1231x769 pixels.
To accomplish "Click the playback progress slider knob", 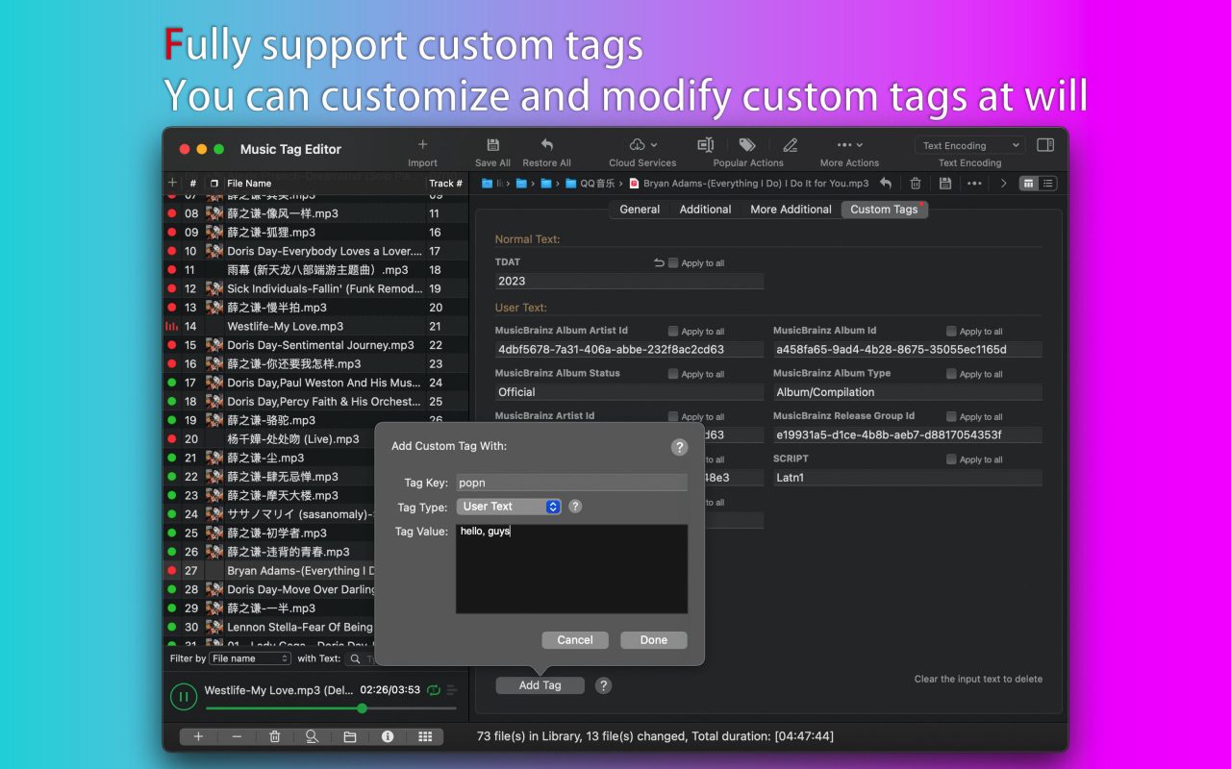I will click(362, 708).
